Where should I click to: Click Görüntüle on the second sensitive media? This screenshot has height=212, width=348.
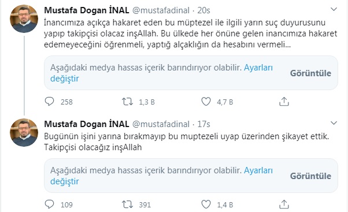(310, 176)
